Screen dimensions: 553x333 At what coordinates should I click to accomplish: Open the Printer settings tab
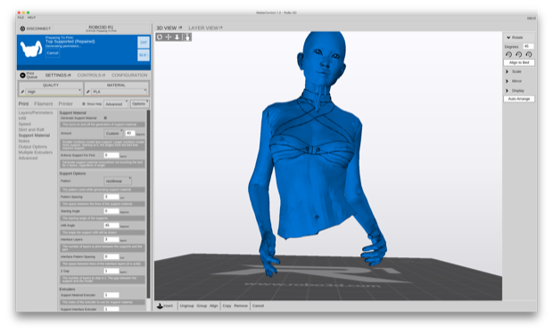(x=66, y=104)
